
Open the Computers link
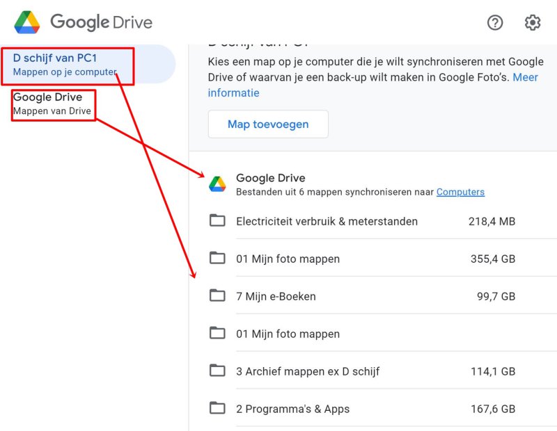coord(460,192)
